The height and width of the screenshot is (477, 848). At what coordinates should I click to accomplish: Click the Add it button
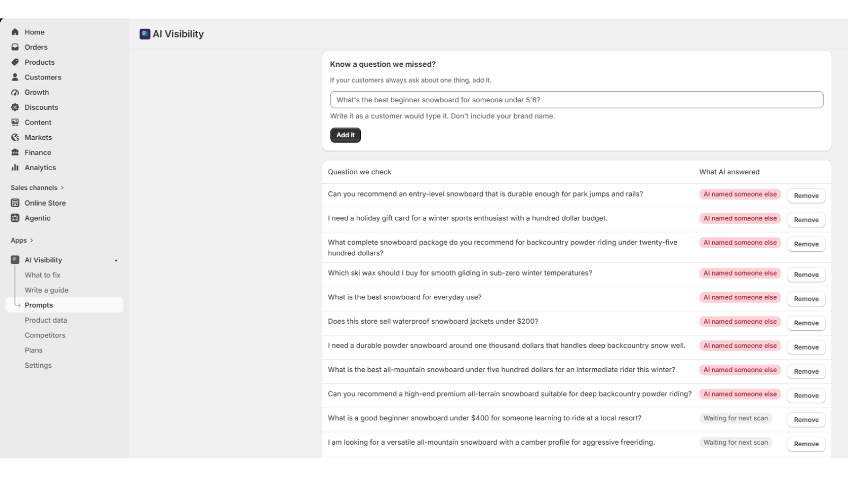pyautogui.click(x=346, y=135)
